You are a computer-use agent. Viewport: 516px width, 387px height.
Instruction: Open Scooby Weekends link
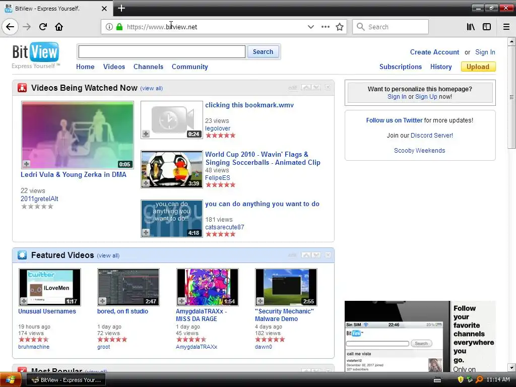(x=420, y=150)
